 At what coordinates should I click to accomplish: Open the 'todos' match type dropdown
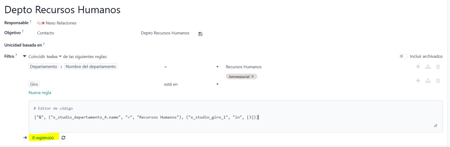click(54, 57)
